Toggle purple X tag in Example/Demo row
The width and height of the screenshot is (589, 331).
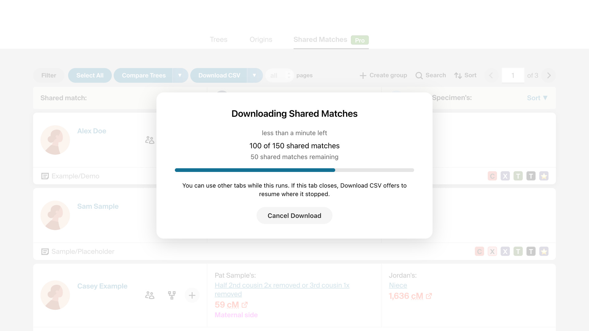(505, 176)
